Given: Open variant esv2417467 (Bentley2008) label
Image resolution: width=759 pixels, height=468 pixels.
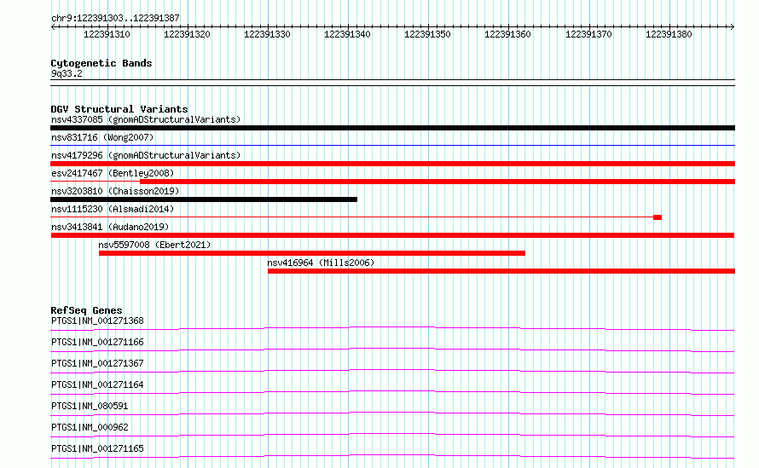Looking at the screenshot, I should coord(113,173).
